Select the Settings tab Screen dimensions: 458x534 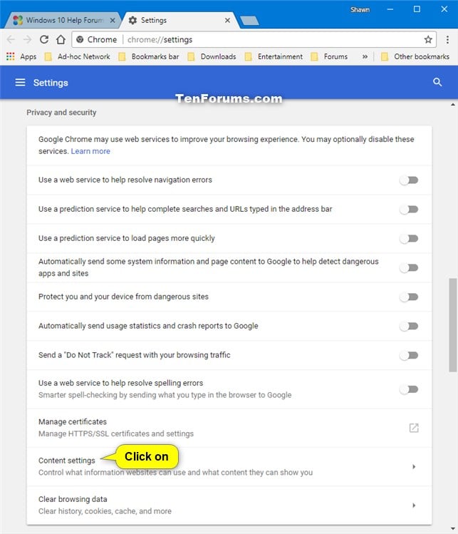[179, 21]
